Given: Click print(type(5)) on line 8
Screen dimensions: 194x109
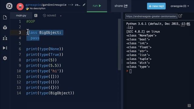Looking at the screenshot, I should (42, 60).
